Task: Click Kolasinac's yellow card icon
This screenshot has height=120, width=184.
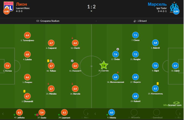Action: [157, 84]
